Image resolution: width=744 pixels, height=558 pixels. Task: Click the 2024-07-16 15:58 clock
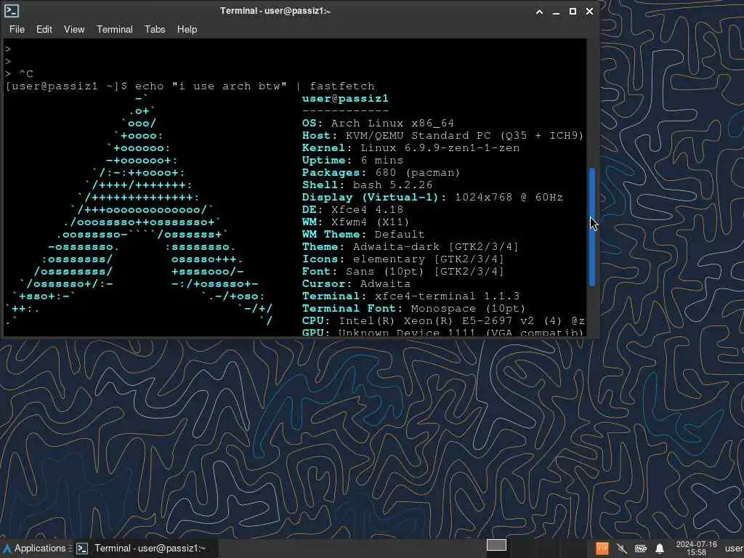click(696, 549)
